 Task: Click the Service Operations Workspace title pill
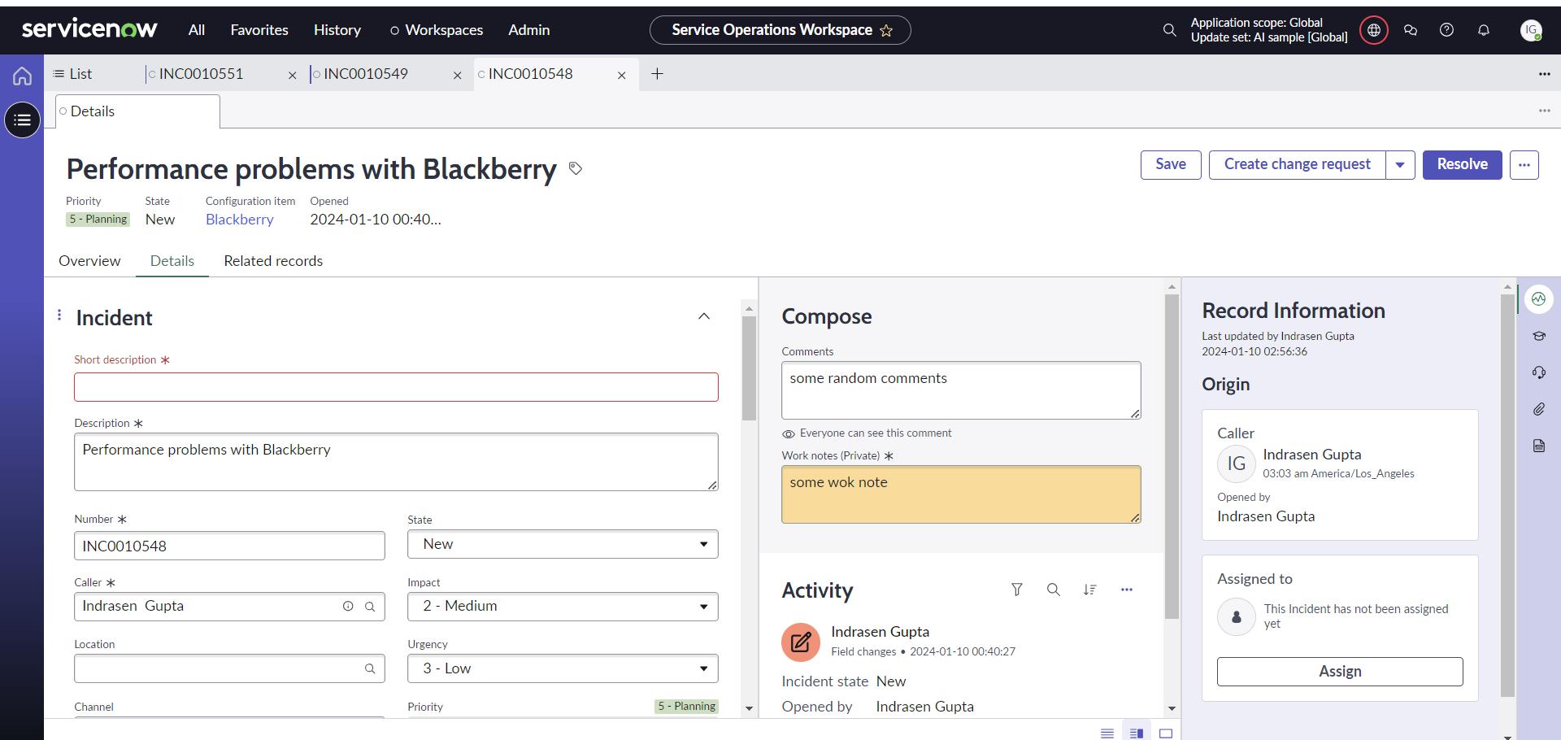780,30
